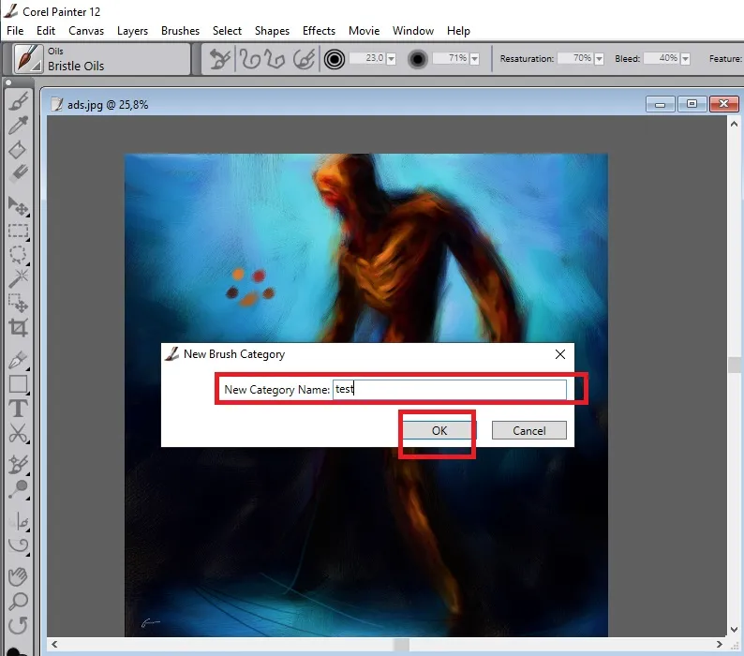744x656 pixels.
Task: Select the Dropper tool
Action: coord(19,126)
